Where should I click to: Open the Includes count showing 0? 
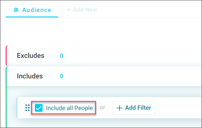[x=61, y=76]
